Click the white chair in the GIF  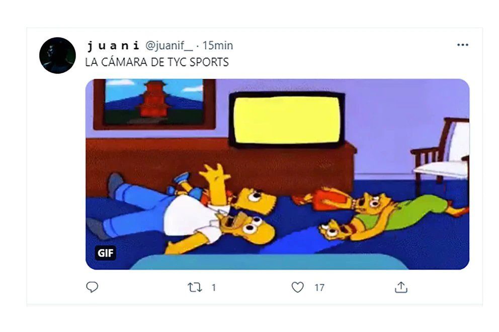pos(441,152)
